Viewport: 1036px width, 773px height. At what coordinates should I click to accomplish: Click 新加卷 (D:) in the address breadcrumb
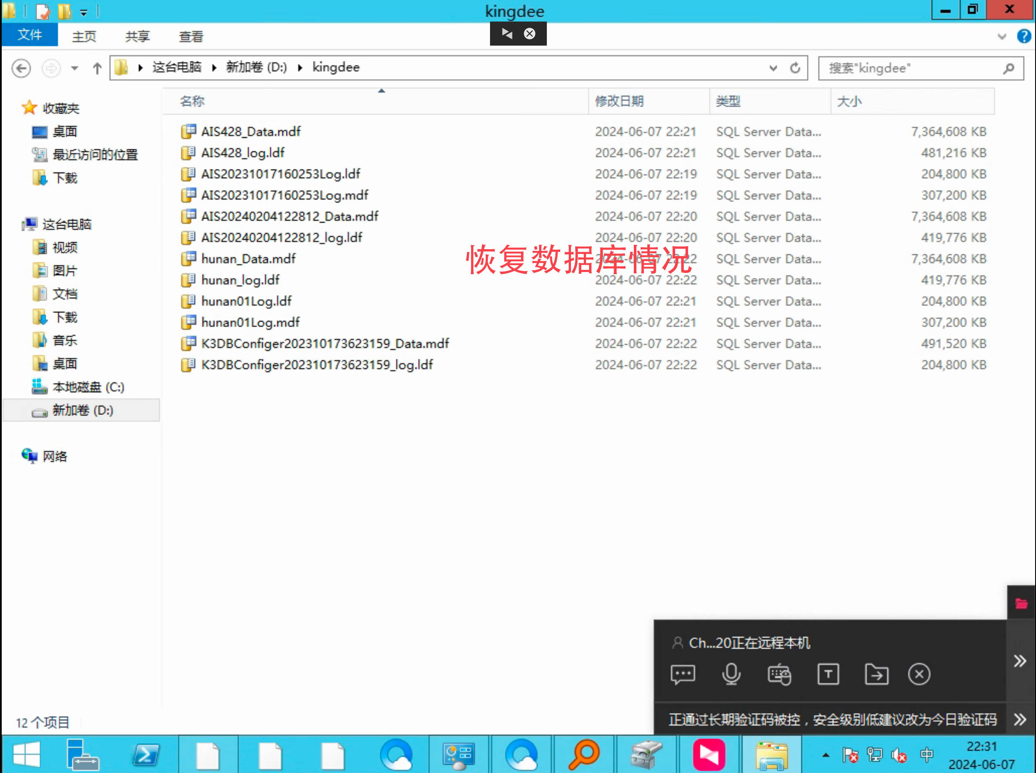tap(257, 68)
